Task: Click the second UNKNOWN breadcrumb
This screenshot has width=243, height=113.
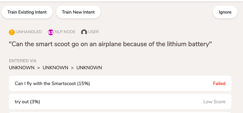Action: [55, 68]
